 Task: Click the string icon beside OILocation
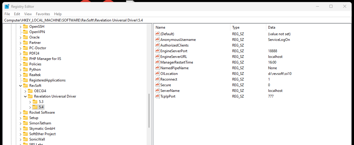click(157, 74)
